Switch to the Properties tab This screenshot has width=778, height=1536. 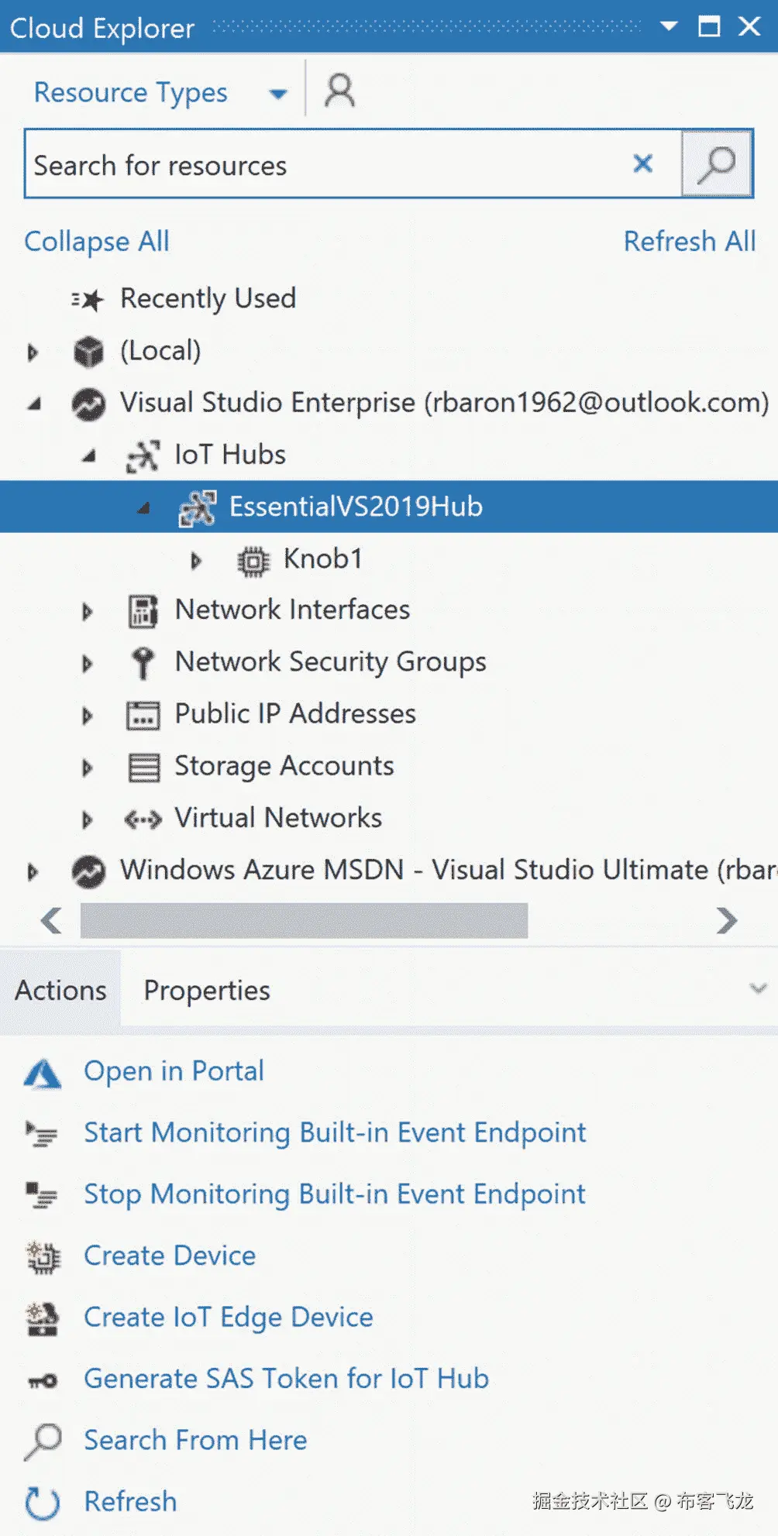(207, 991)
